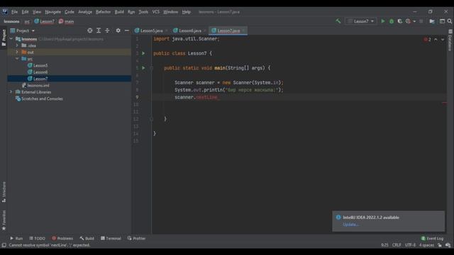Open the Problems tool window
The image size is (454, 255).
tap(62, 238)
